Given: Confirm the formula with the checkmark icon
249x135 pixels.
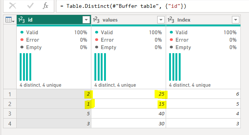Looking at the screenshot, I should click(x=30, y=6).
